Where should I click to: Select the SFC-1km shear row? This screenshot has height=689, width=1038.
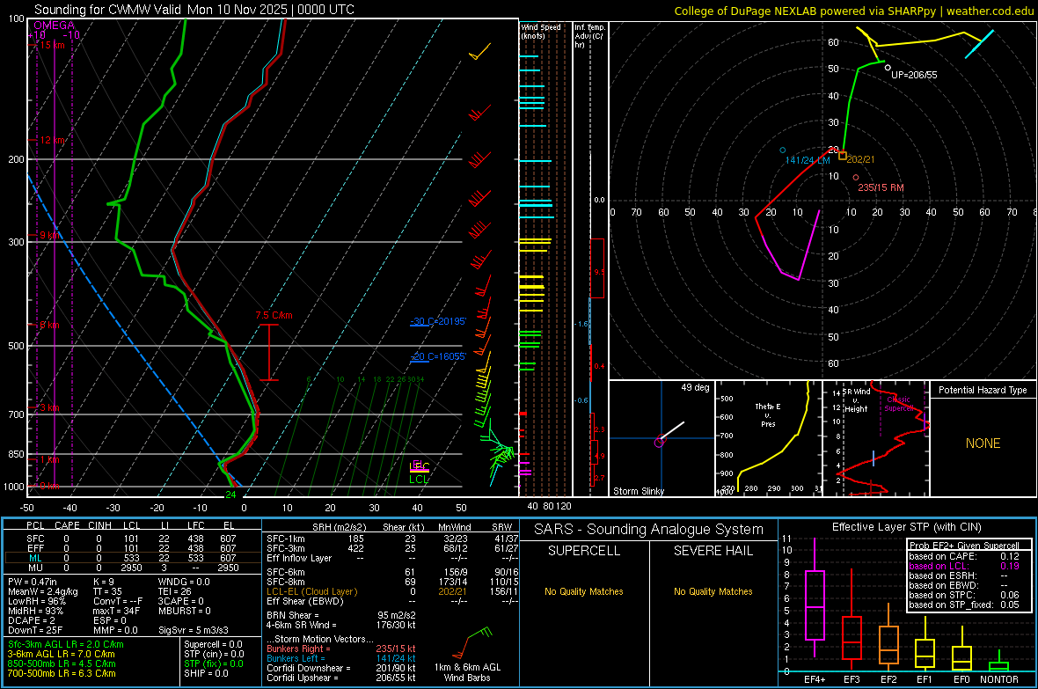392,539
